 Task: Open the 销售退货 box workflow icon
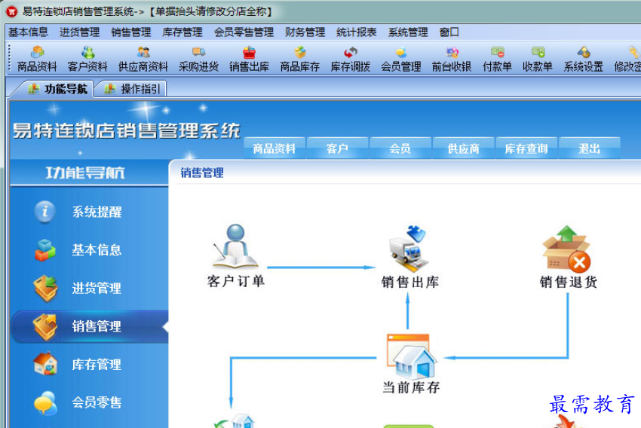pos(568,256)
